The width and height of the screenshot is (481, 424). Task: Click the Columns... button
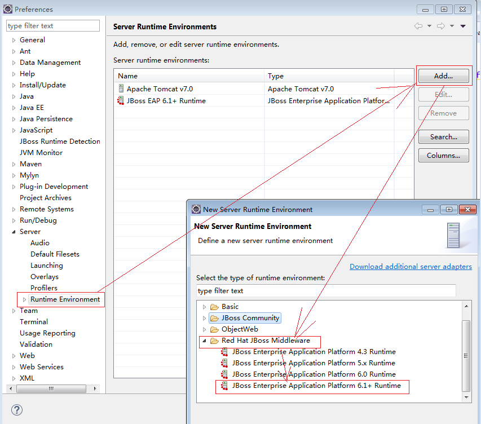pyautogui.click(x=444, y=156)
